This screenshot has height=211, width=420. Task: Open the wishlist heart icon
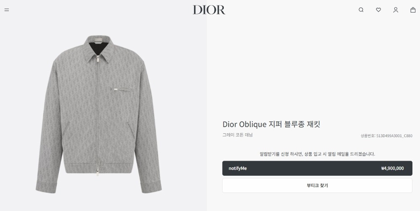[378, 10]
